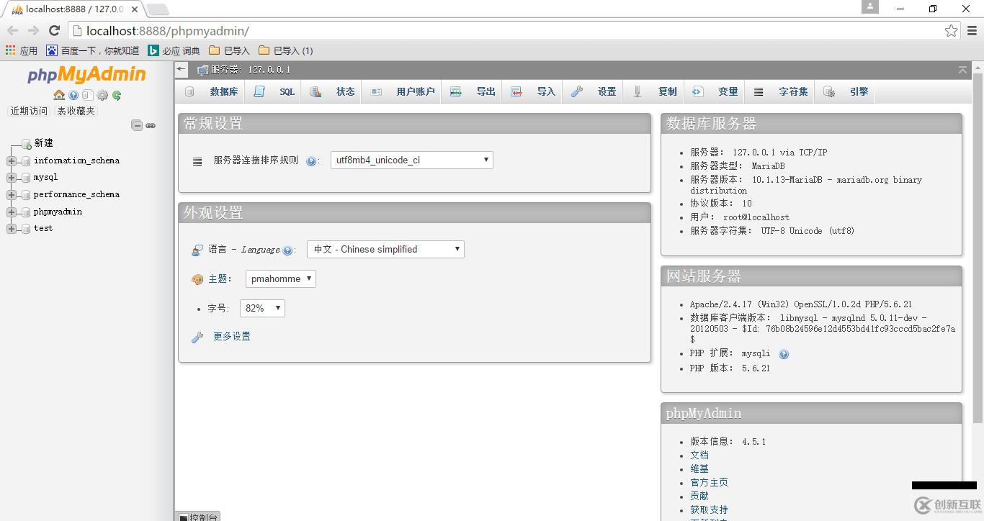Bookmark this page with the star icon

[x=951, y=30]
